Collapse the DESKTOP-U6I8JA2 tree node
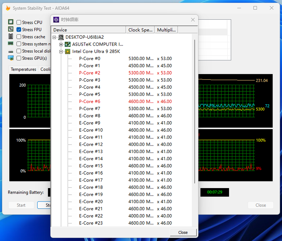Screen dimensions: 282x241 54,37
